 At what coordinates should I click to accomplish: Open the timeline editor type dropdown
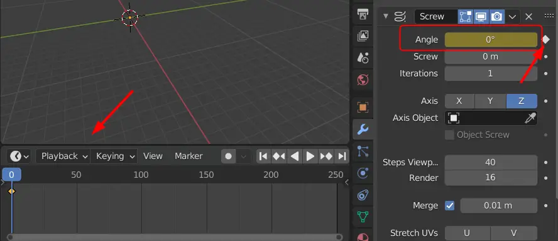pyautogui.click(x=19, y=156)
